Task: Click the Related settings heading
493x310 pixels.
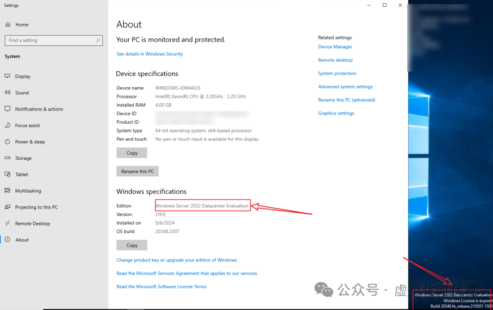Action: click(x=335, y=37)
